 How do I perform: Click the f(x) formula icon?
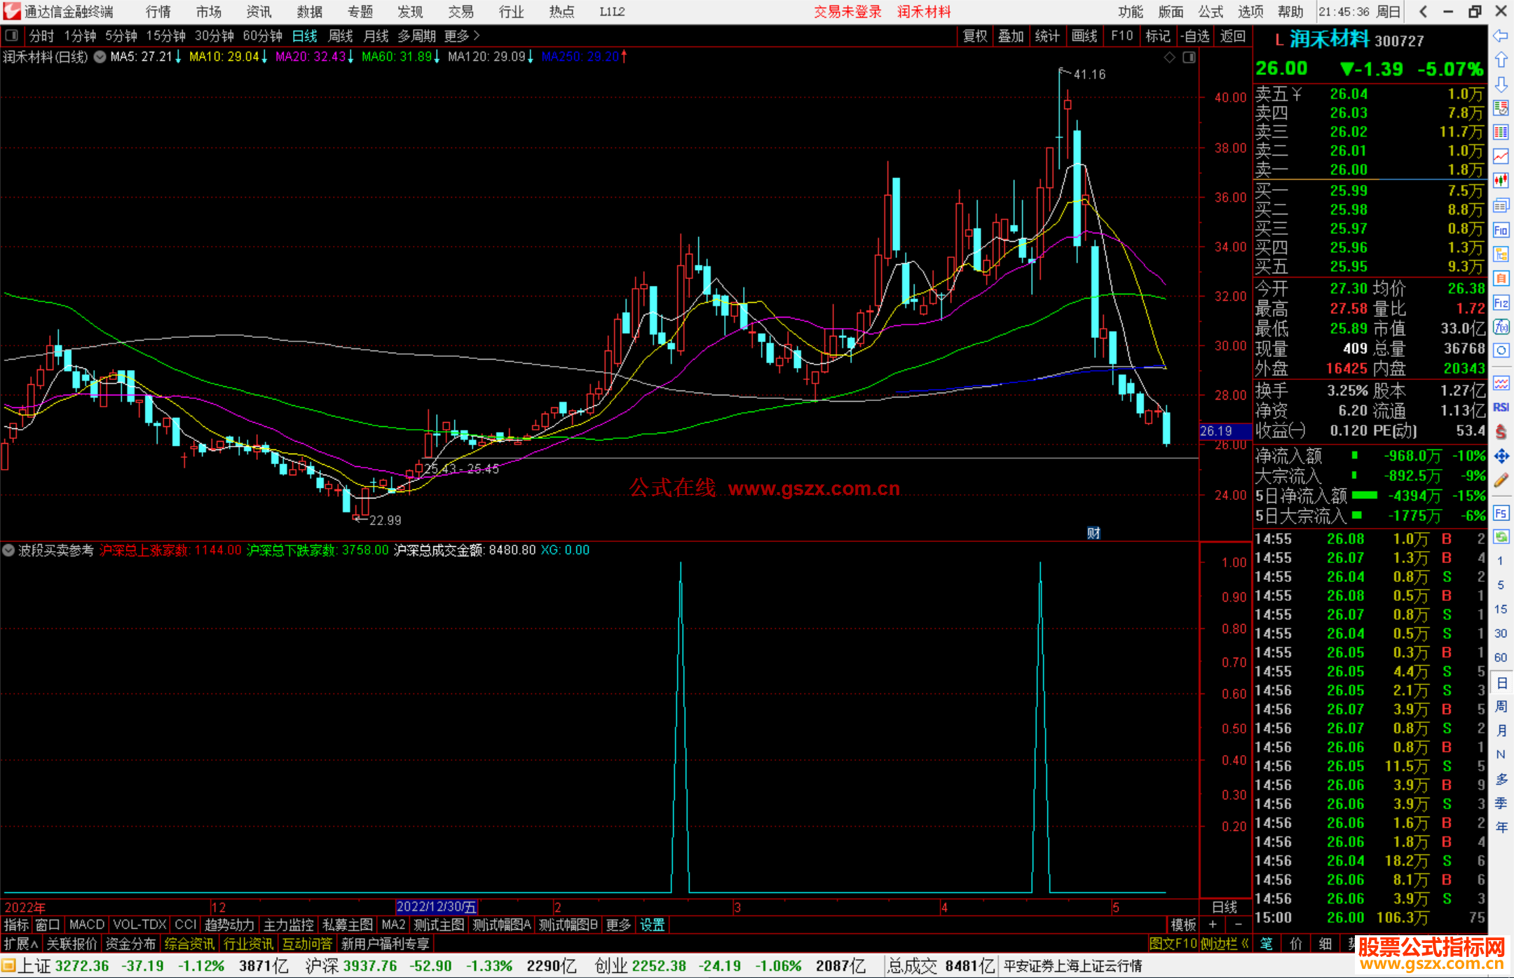click(x=1501, y=327)
